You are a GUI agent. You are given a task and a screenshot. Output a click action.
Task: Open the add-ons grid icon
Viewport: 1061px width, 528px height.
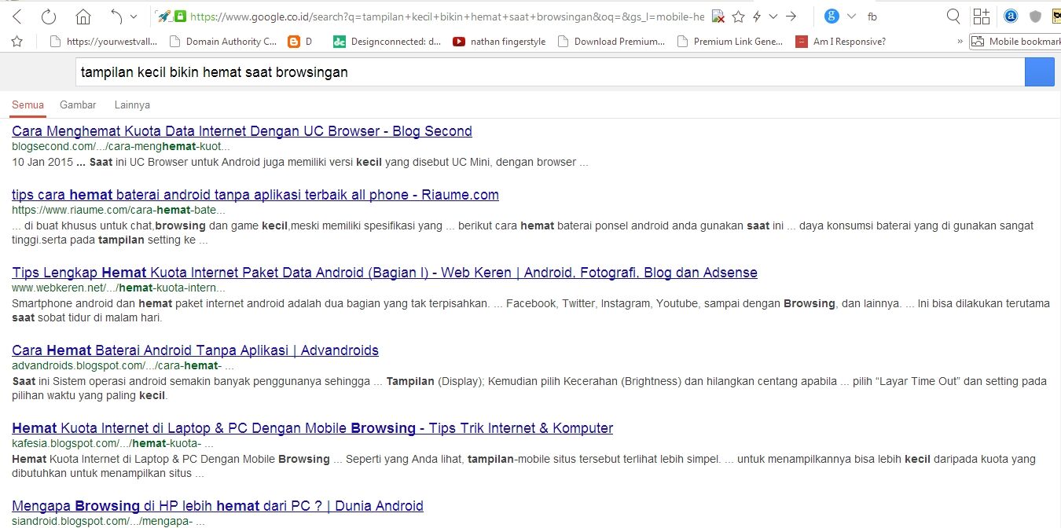(982, 16)
